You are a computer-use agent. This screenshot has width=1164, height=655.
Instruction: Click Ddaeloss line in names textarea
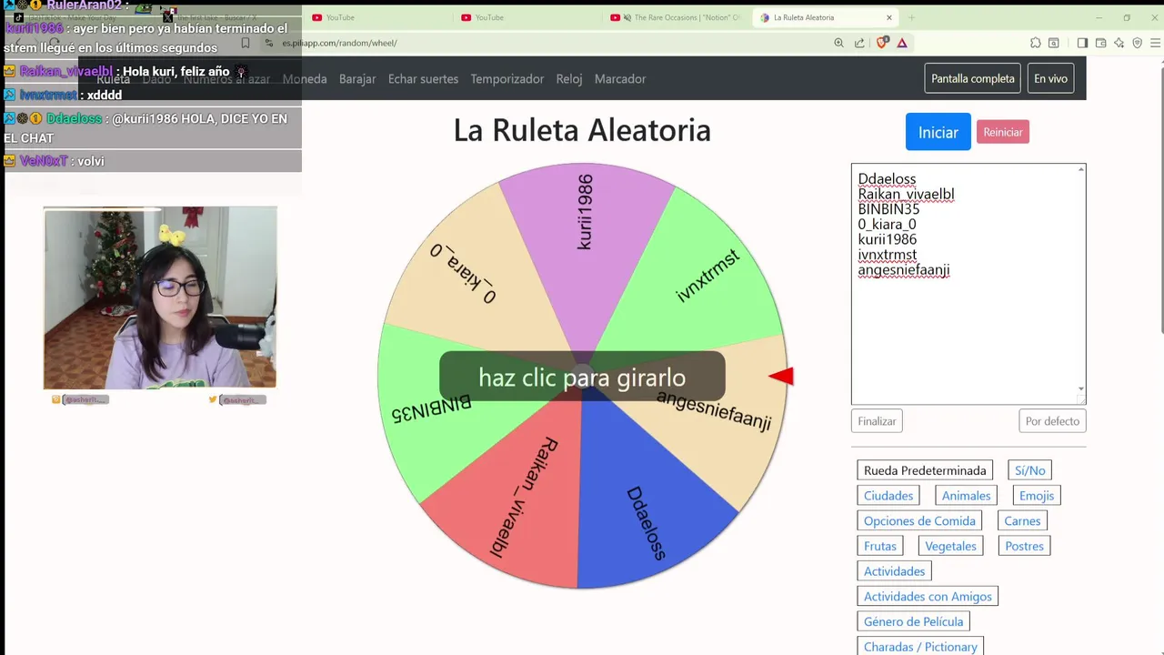(x=887, y=179)
